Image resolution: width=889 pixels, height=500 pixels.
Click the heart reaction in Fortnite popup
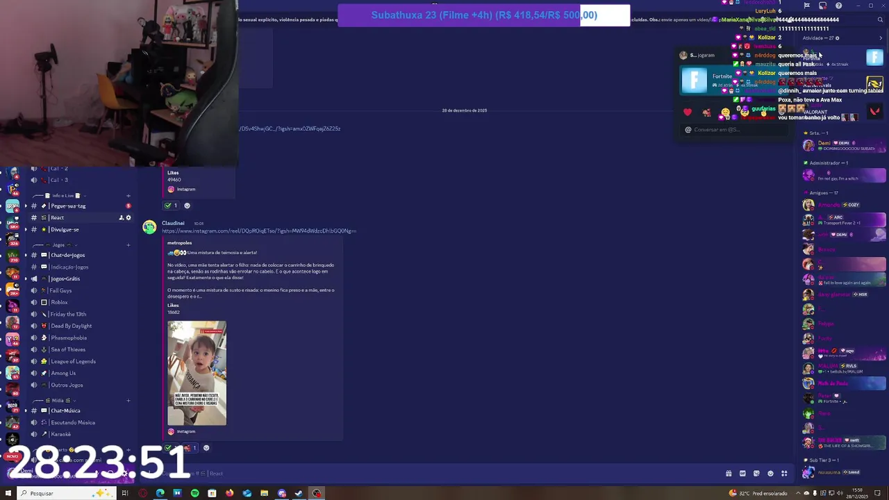[688, 112]
